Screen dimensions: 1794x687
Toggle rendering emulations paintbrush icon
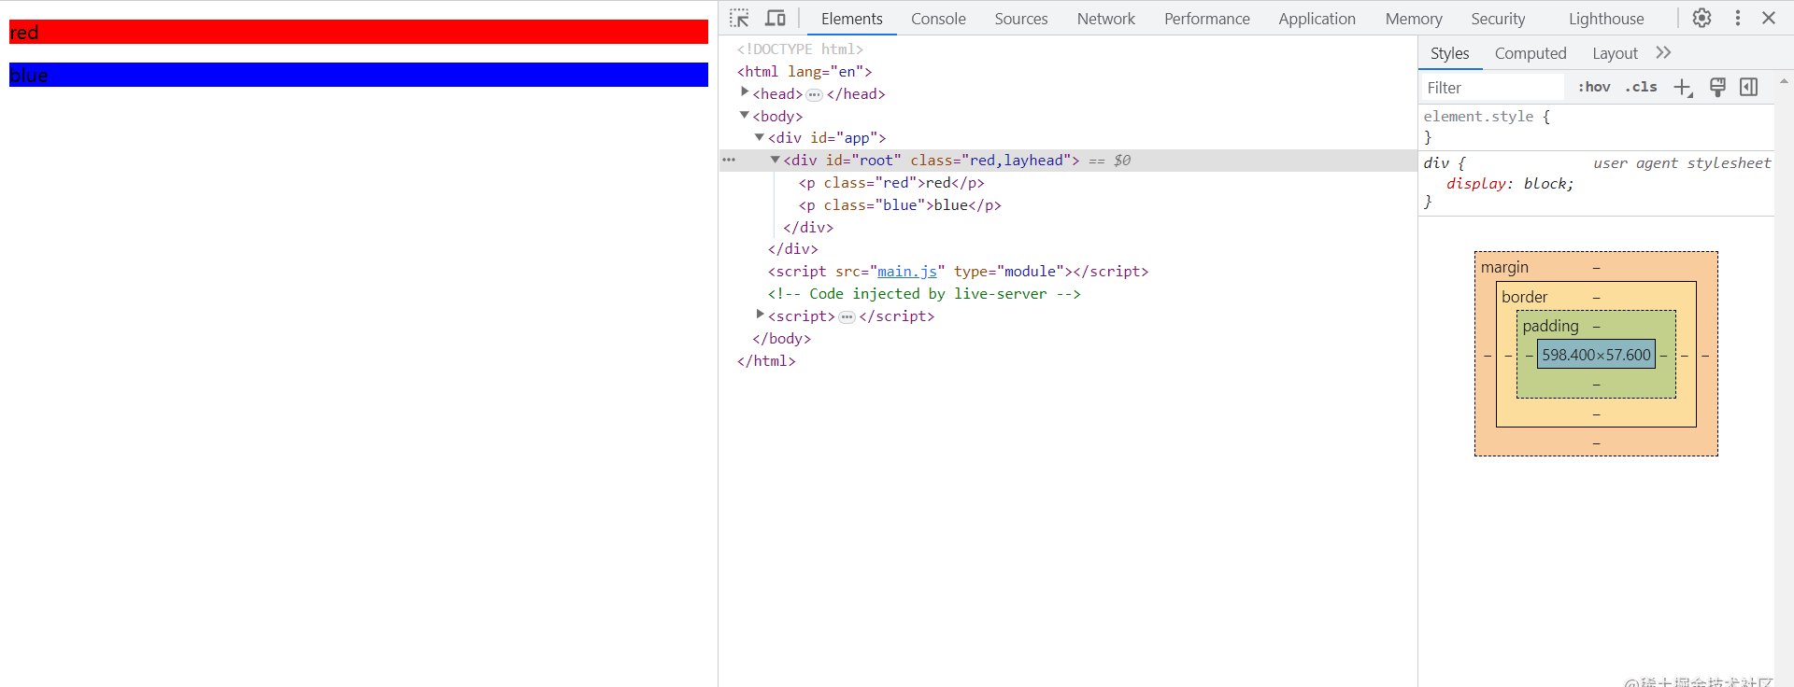tap(1717, 88)
